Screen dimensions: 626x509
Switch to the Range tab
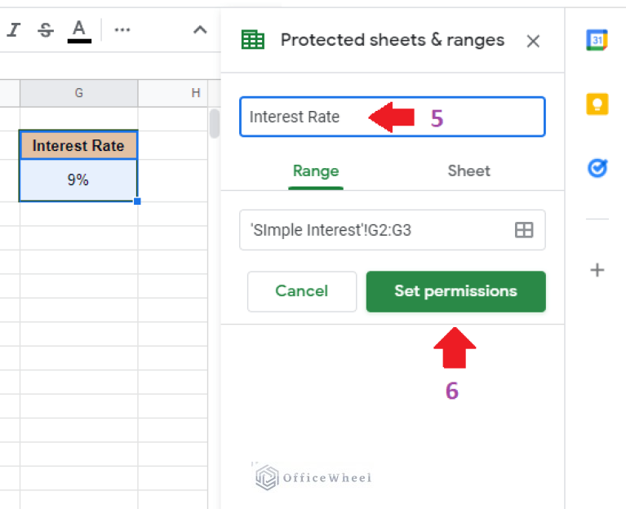click(x=316, y=171)
